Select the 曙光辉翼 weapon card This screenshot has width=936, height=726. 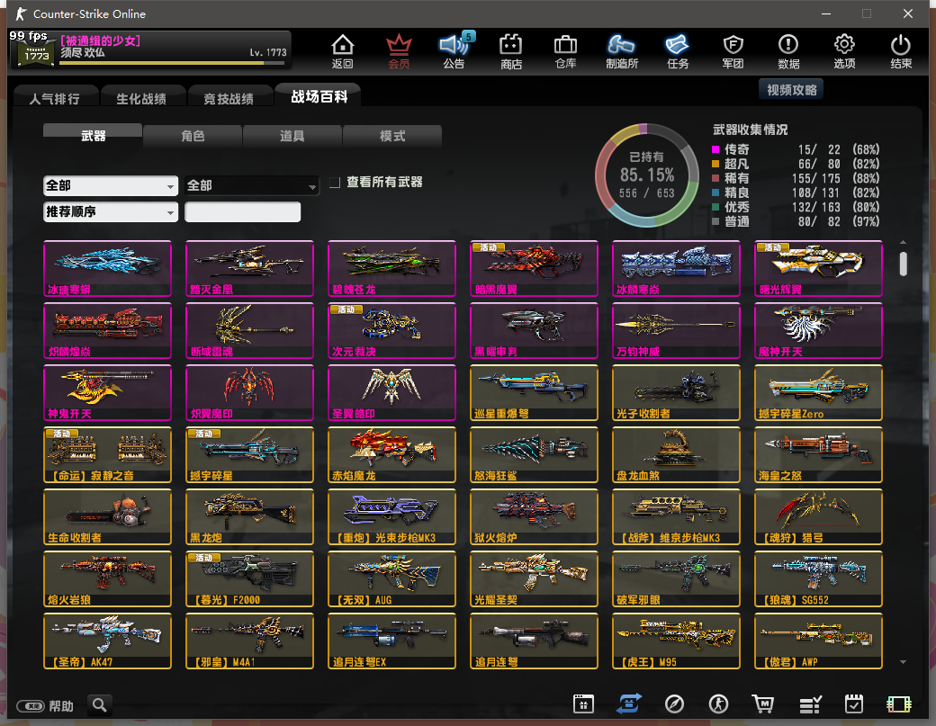[818, 268]
